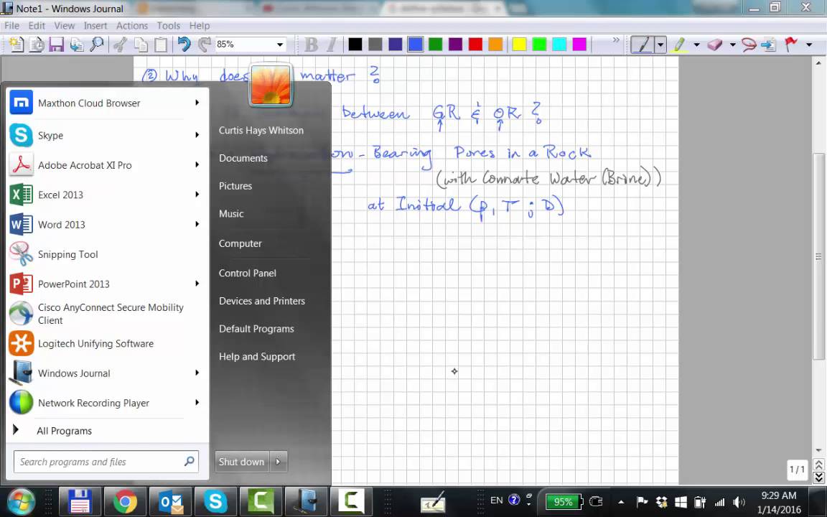Click the Paste clipboard toolbar icon
Screen dimensions: 827x517
click(161, 45)
